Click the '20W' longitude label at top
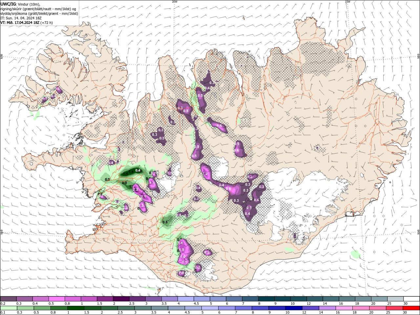 pos(175,2)
